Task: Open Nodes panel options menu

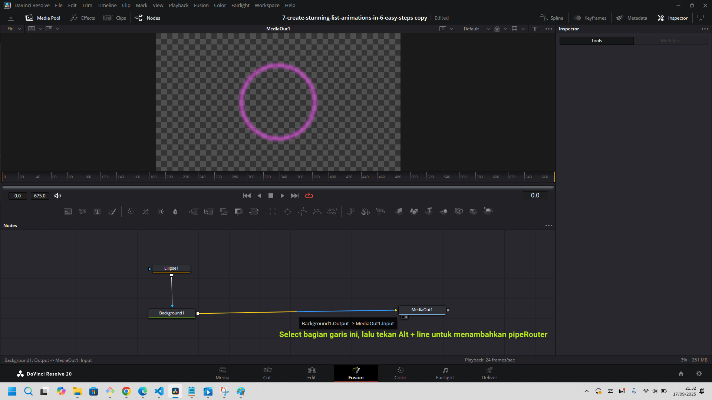Action: 548,226
